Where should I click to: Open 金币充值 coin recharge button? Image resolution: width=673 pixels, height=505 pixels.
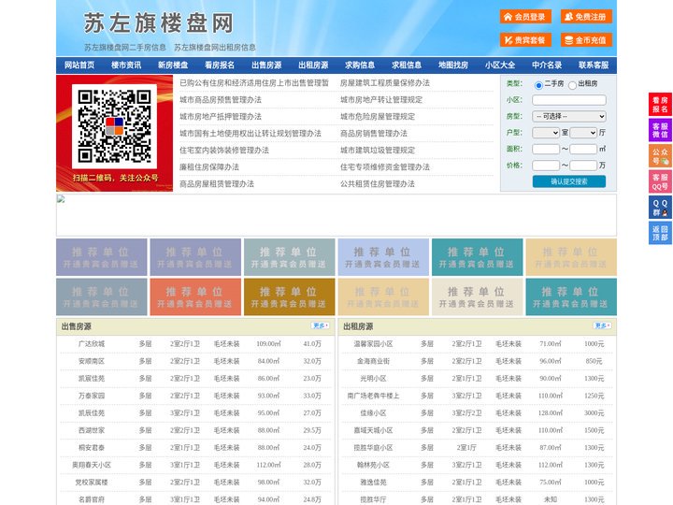pyautogui.click(x=586, y=40)
